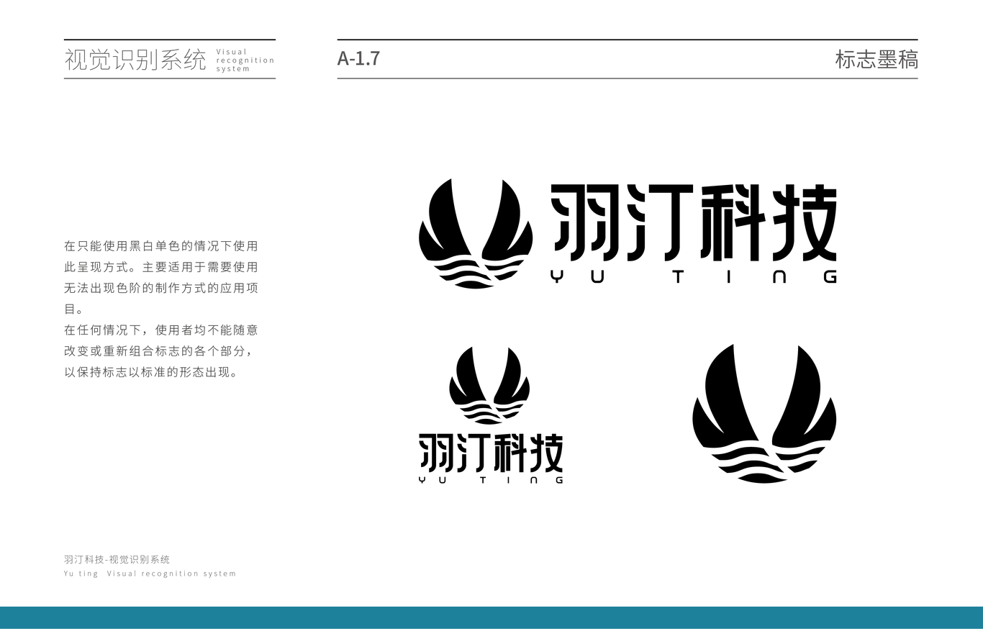Click the teal footer color bar
The image size is (983, 629).
pyautogui.click(x=491, y=617)
